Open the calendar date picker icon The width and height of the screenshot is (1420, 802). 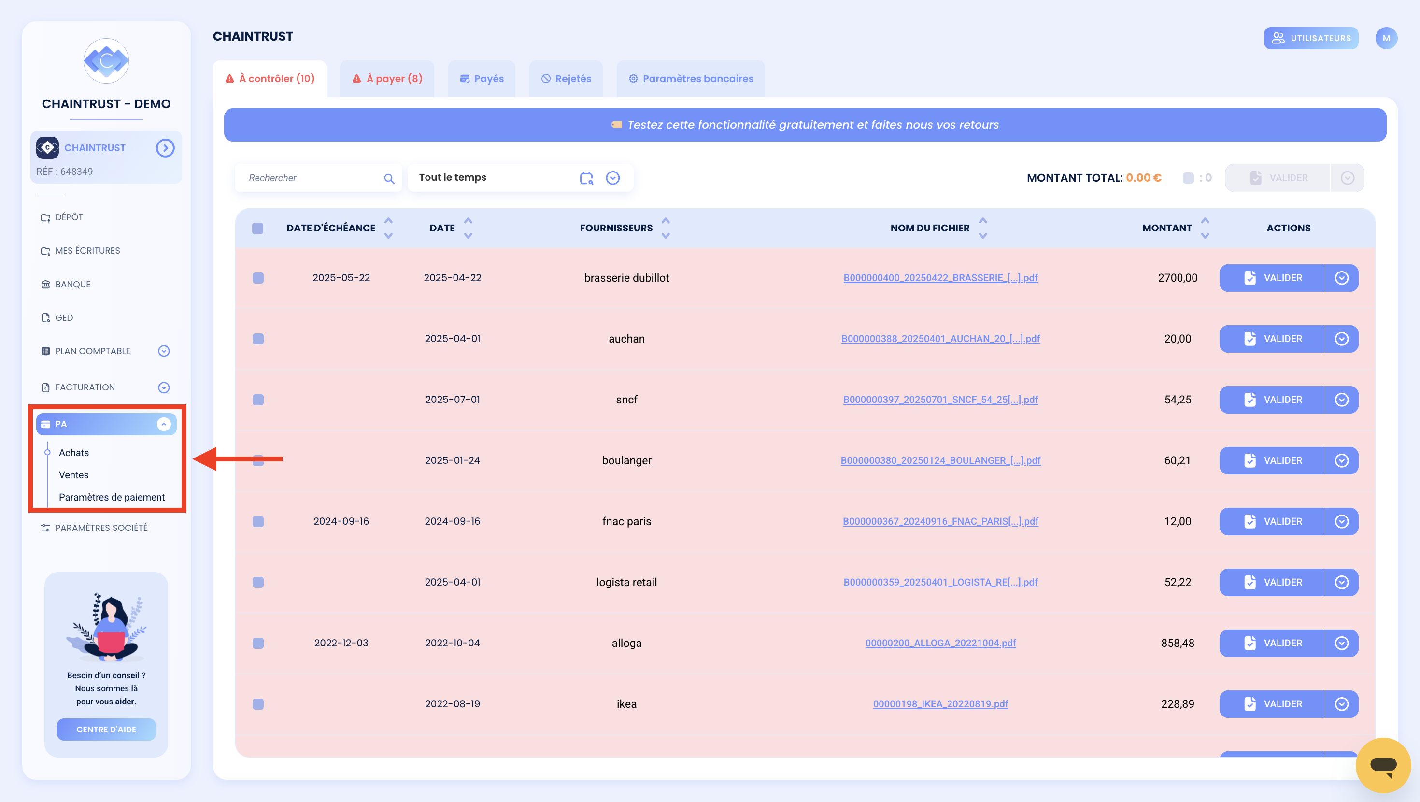[586, 178]
